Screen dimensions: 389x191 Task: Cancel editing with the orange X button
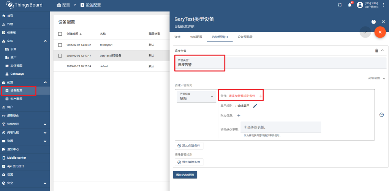click(380, 32)
